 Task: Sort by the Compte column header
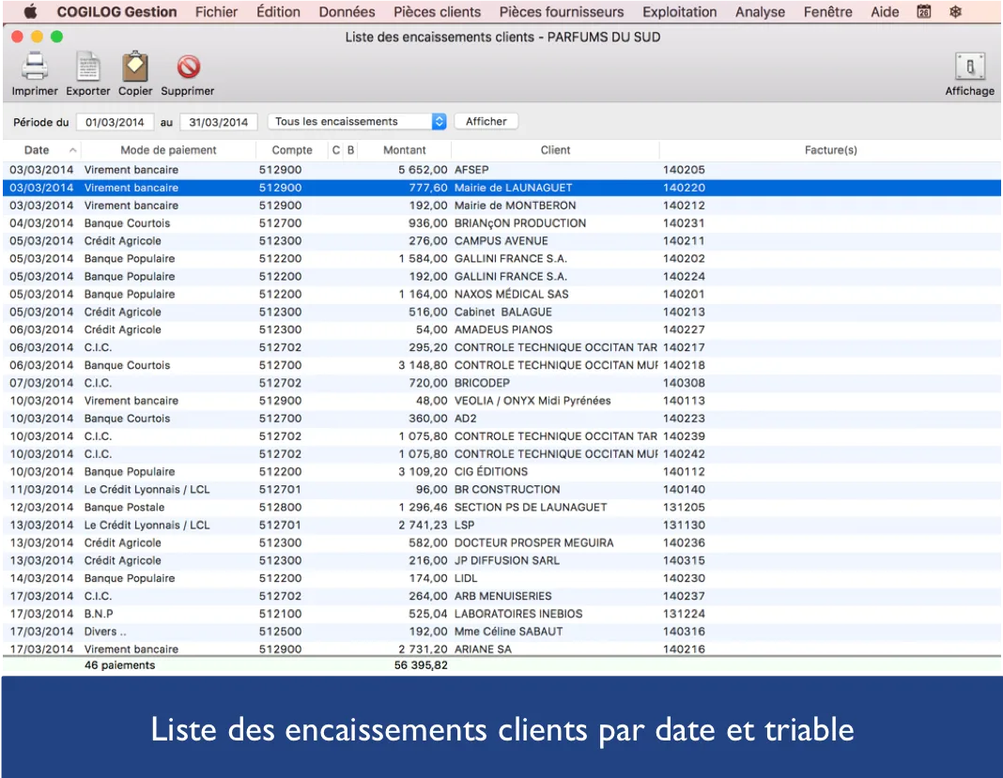point(292,150)
